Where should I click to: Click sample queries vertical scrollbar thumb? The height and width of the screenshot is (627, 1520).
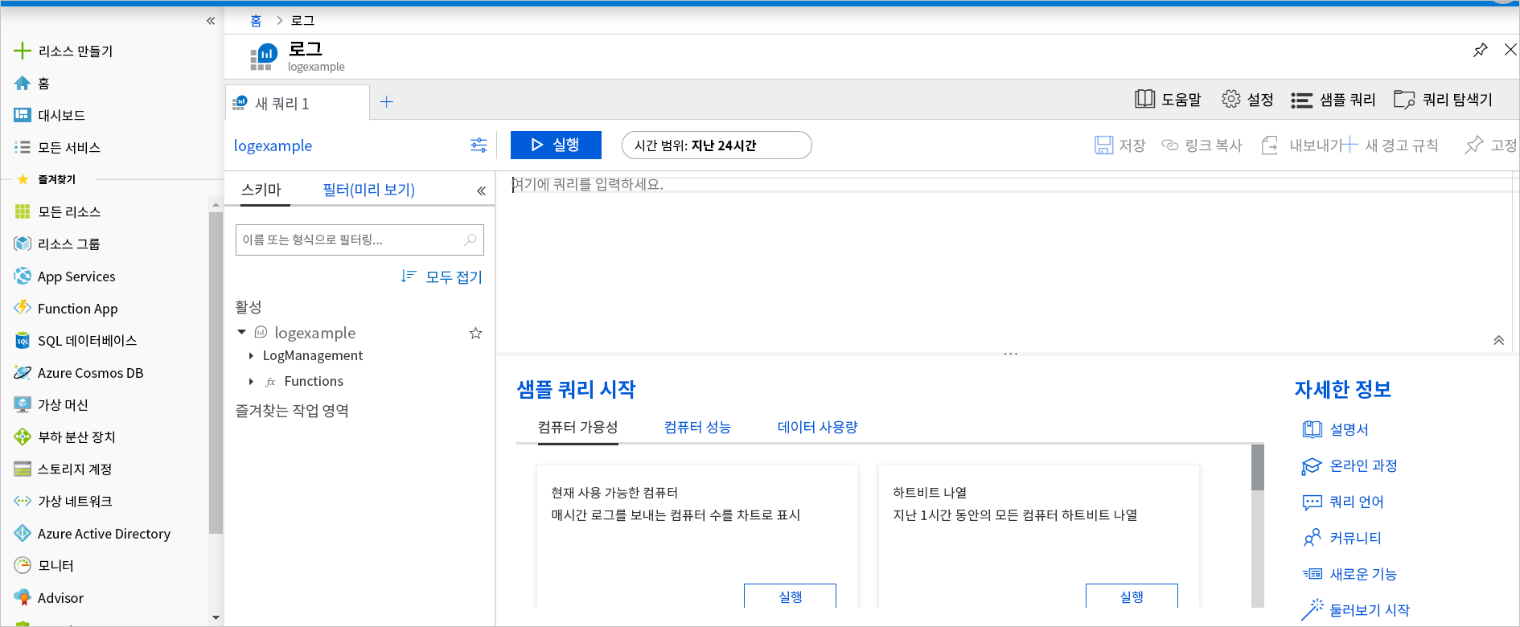click(x=1258, y=467)
